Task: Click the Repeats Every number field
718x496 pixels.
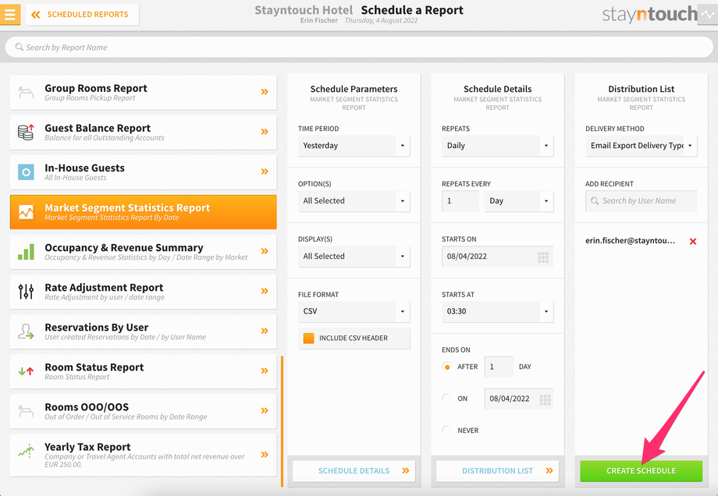Action: (460, 201)
